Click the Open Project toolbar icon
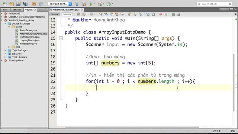This screenshot has width=238, height=134. (x=18, y=4)
